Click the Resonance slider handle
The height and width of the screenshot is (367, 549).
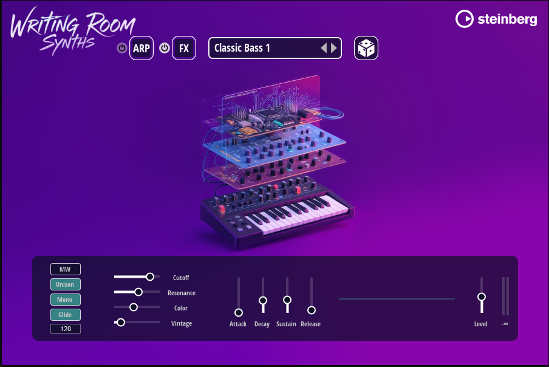[138, 292]
